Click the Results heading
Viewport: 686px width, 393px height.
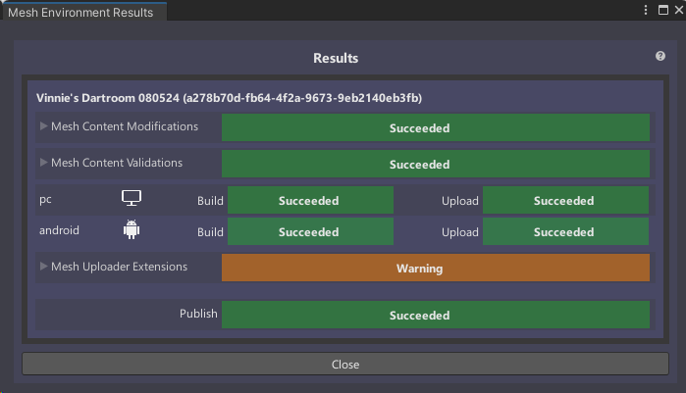[336, 58]
